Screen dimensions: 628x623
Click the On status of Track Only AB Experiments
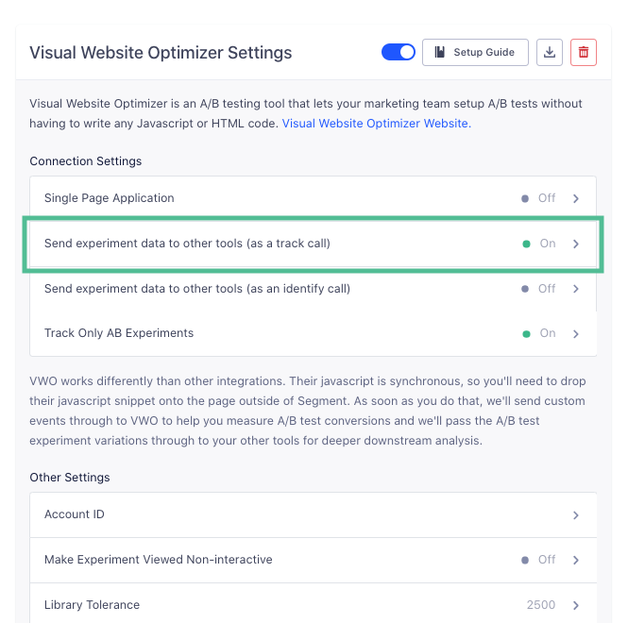(547, 333)
